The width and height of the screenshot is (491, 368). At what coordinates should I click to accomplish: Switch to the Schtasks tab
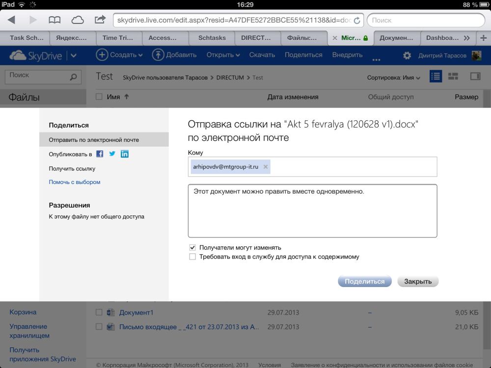(212, 38)
